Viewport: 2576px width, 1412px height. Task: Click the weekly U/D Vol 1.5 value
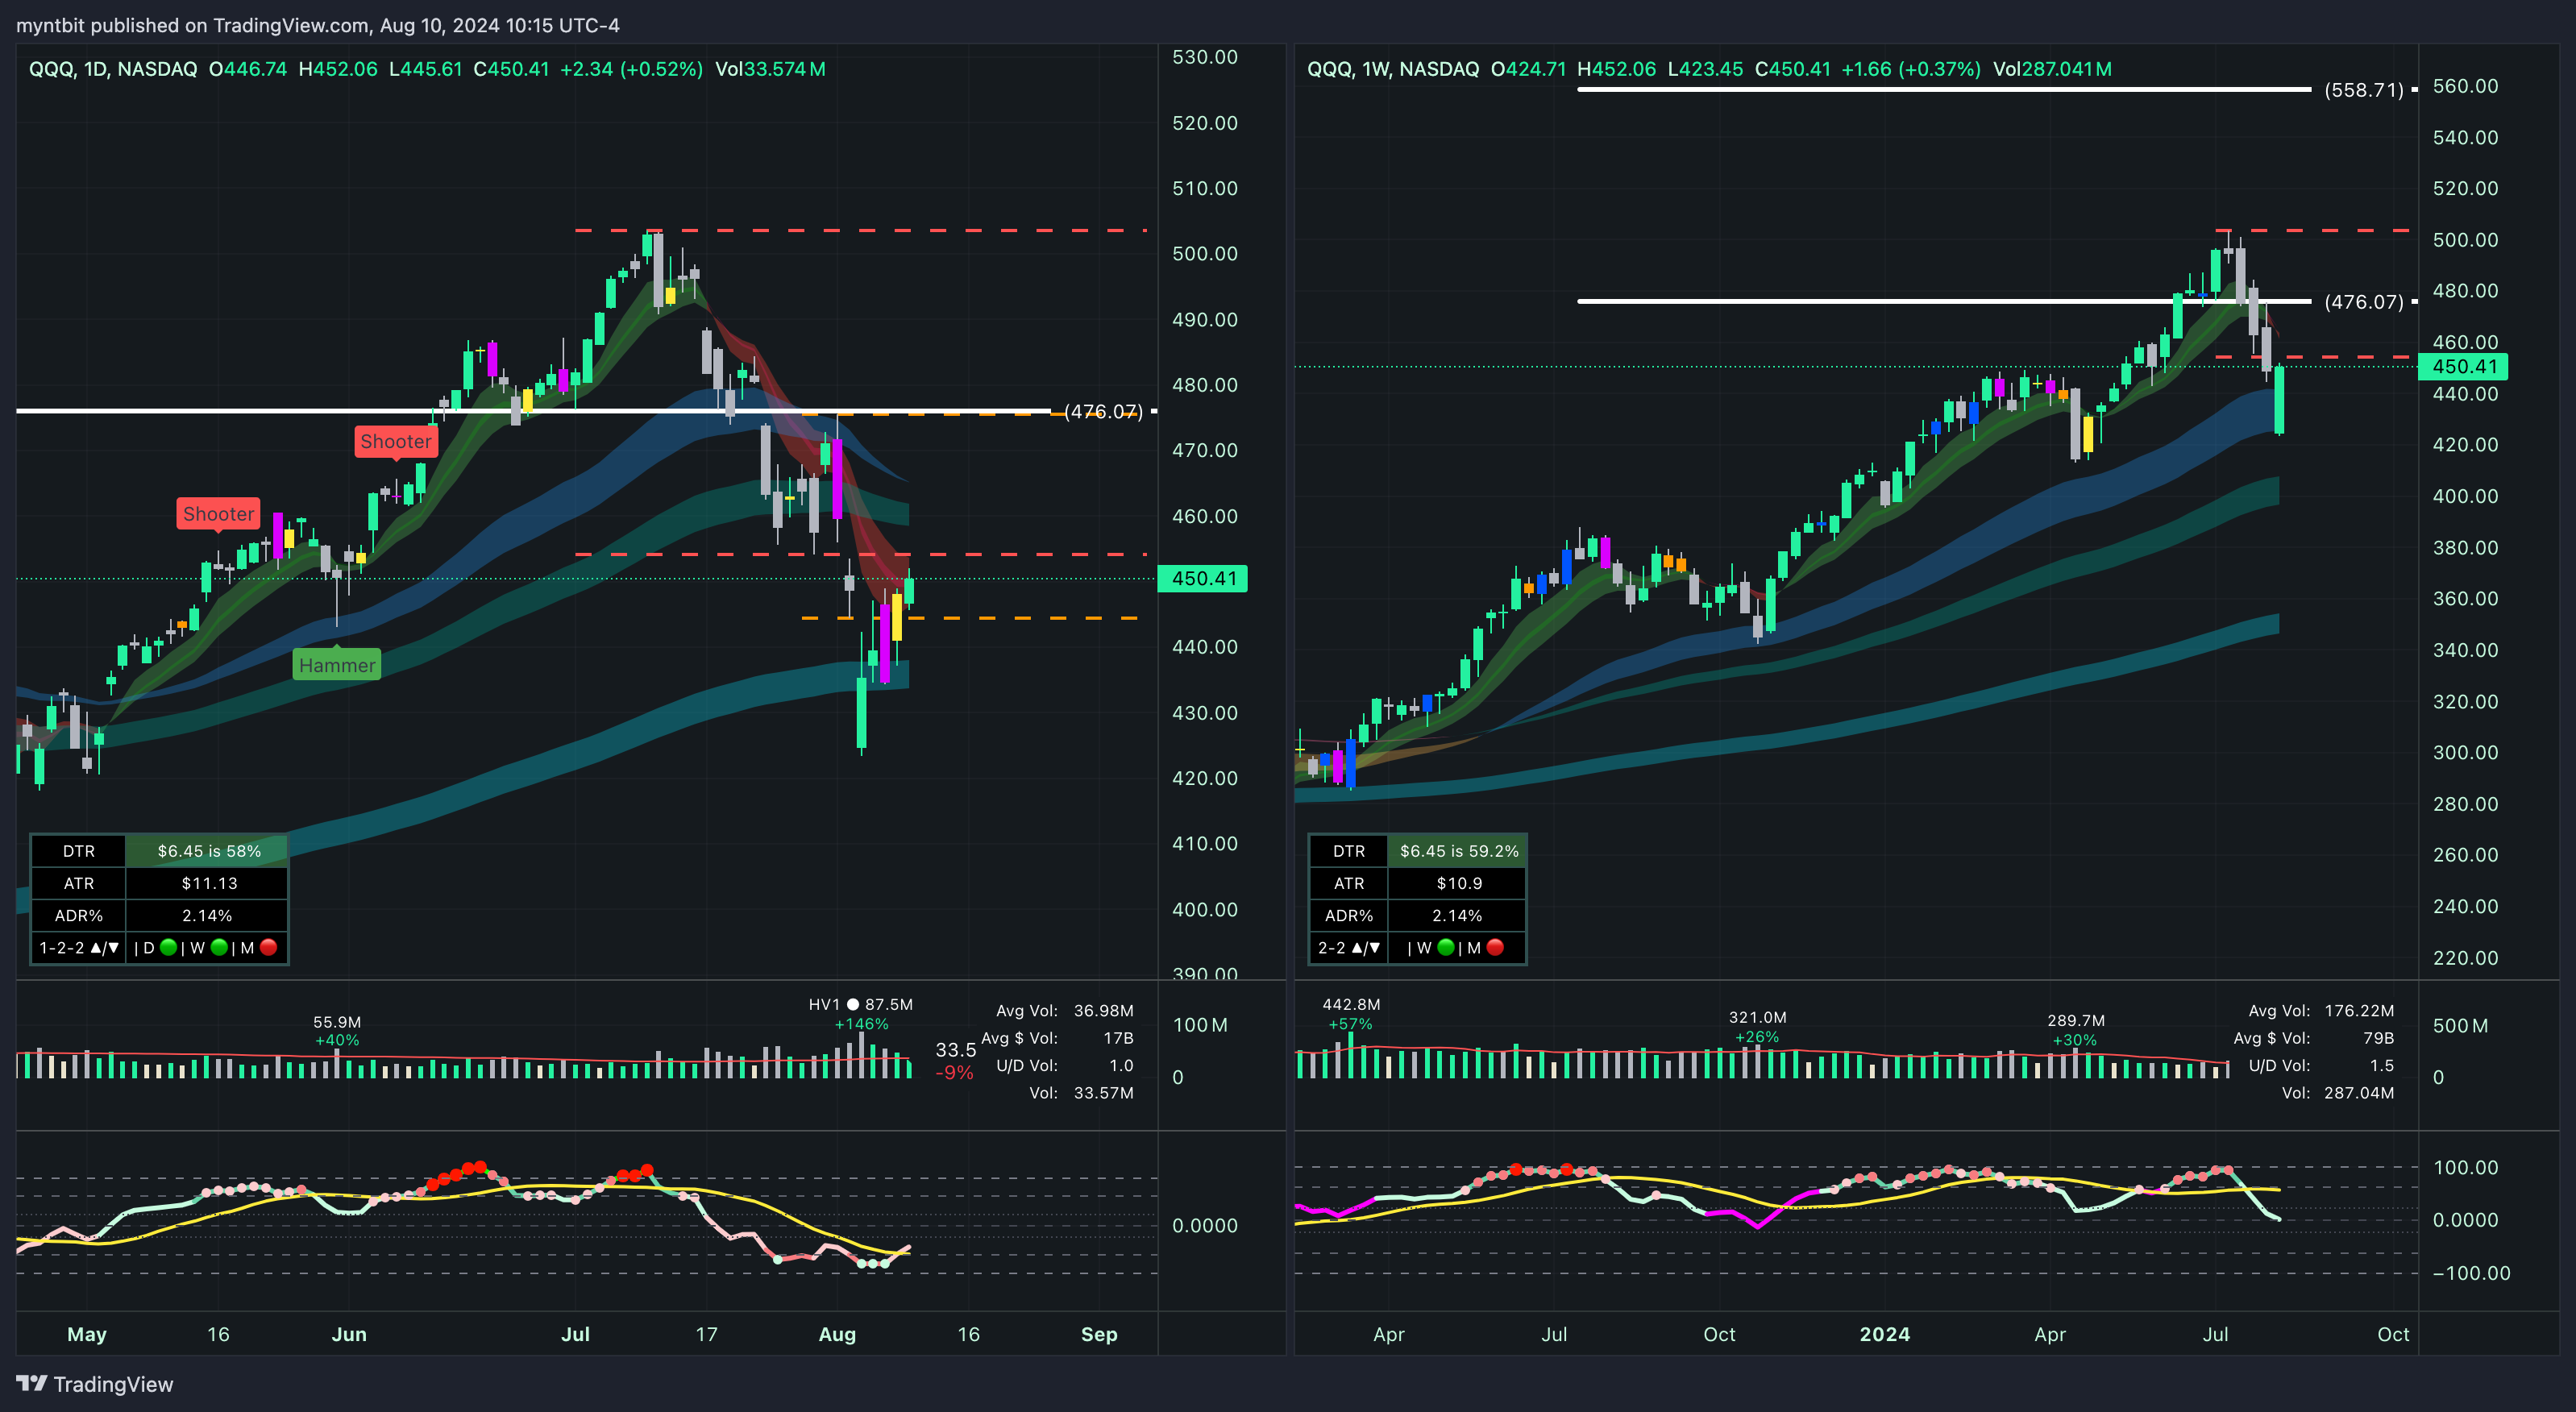tap(2381, 1066)
